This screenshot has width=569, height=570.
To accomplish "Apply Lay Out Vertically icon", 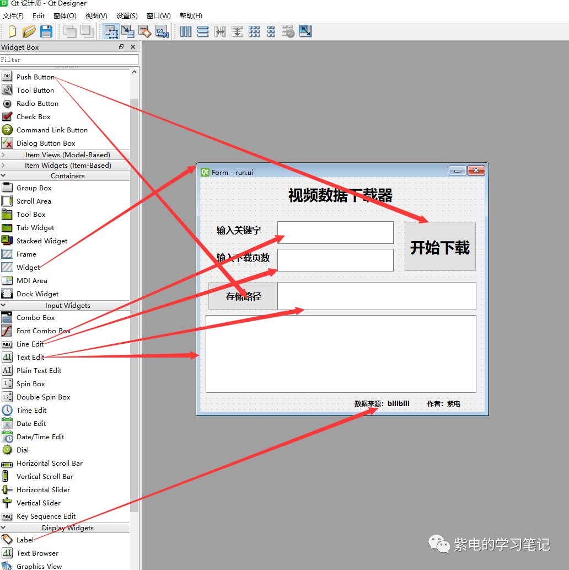I will [203, 31].
